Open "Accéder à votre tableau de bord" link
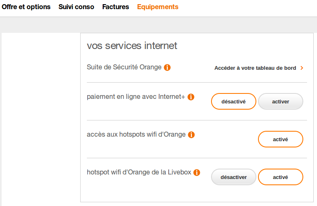Image resolution: width=317 pixels, height=206 pixels. (255, 68)
